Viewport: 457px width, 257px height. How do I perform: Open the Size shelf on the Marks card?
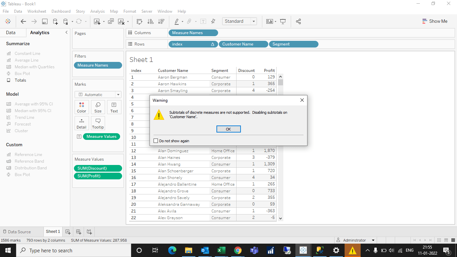(98, 107)
